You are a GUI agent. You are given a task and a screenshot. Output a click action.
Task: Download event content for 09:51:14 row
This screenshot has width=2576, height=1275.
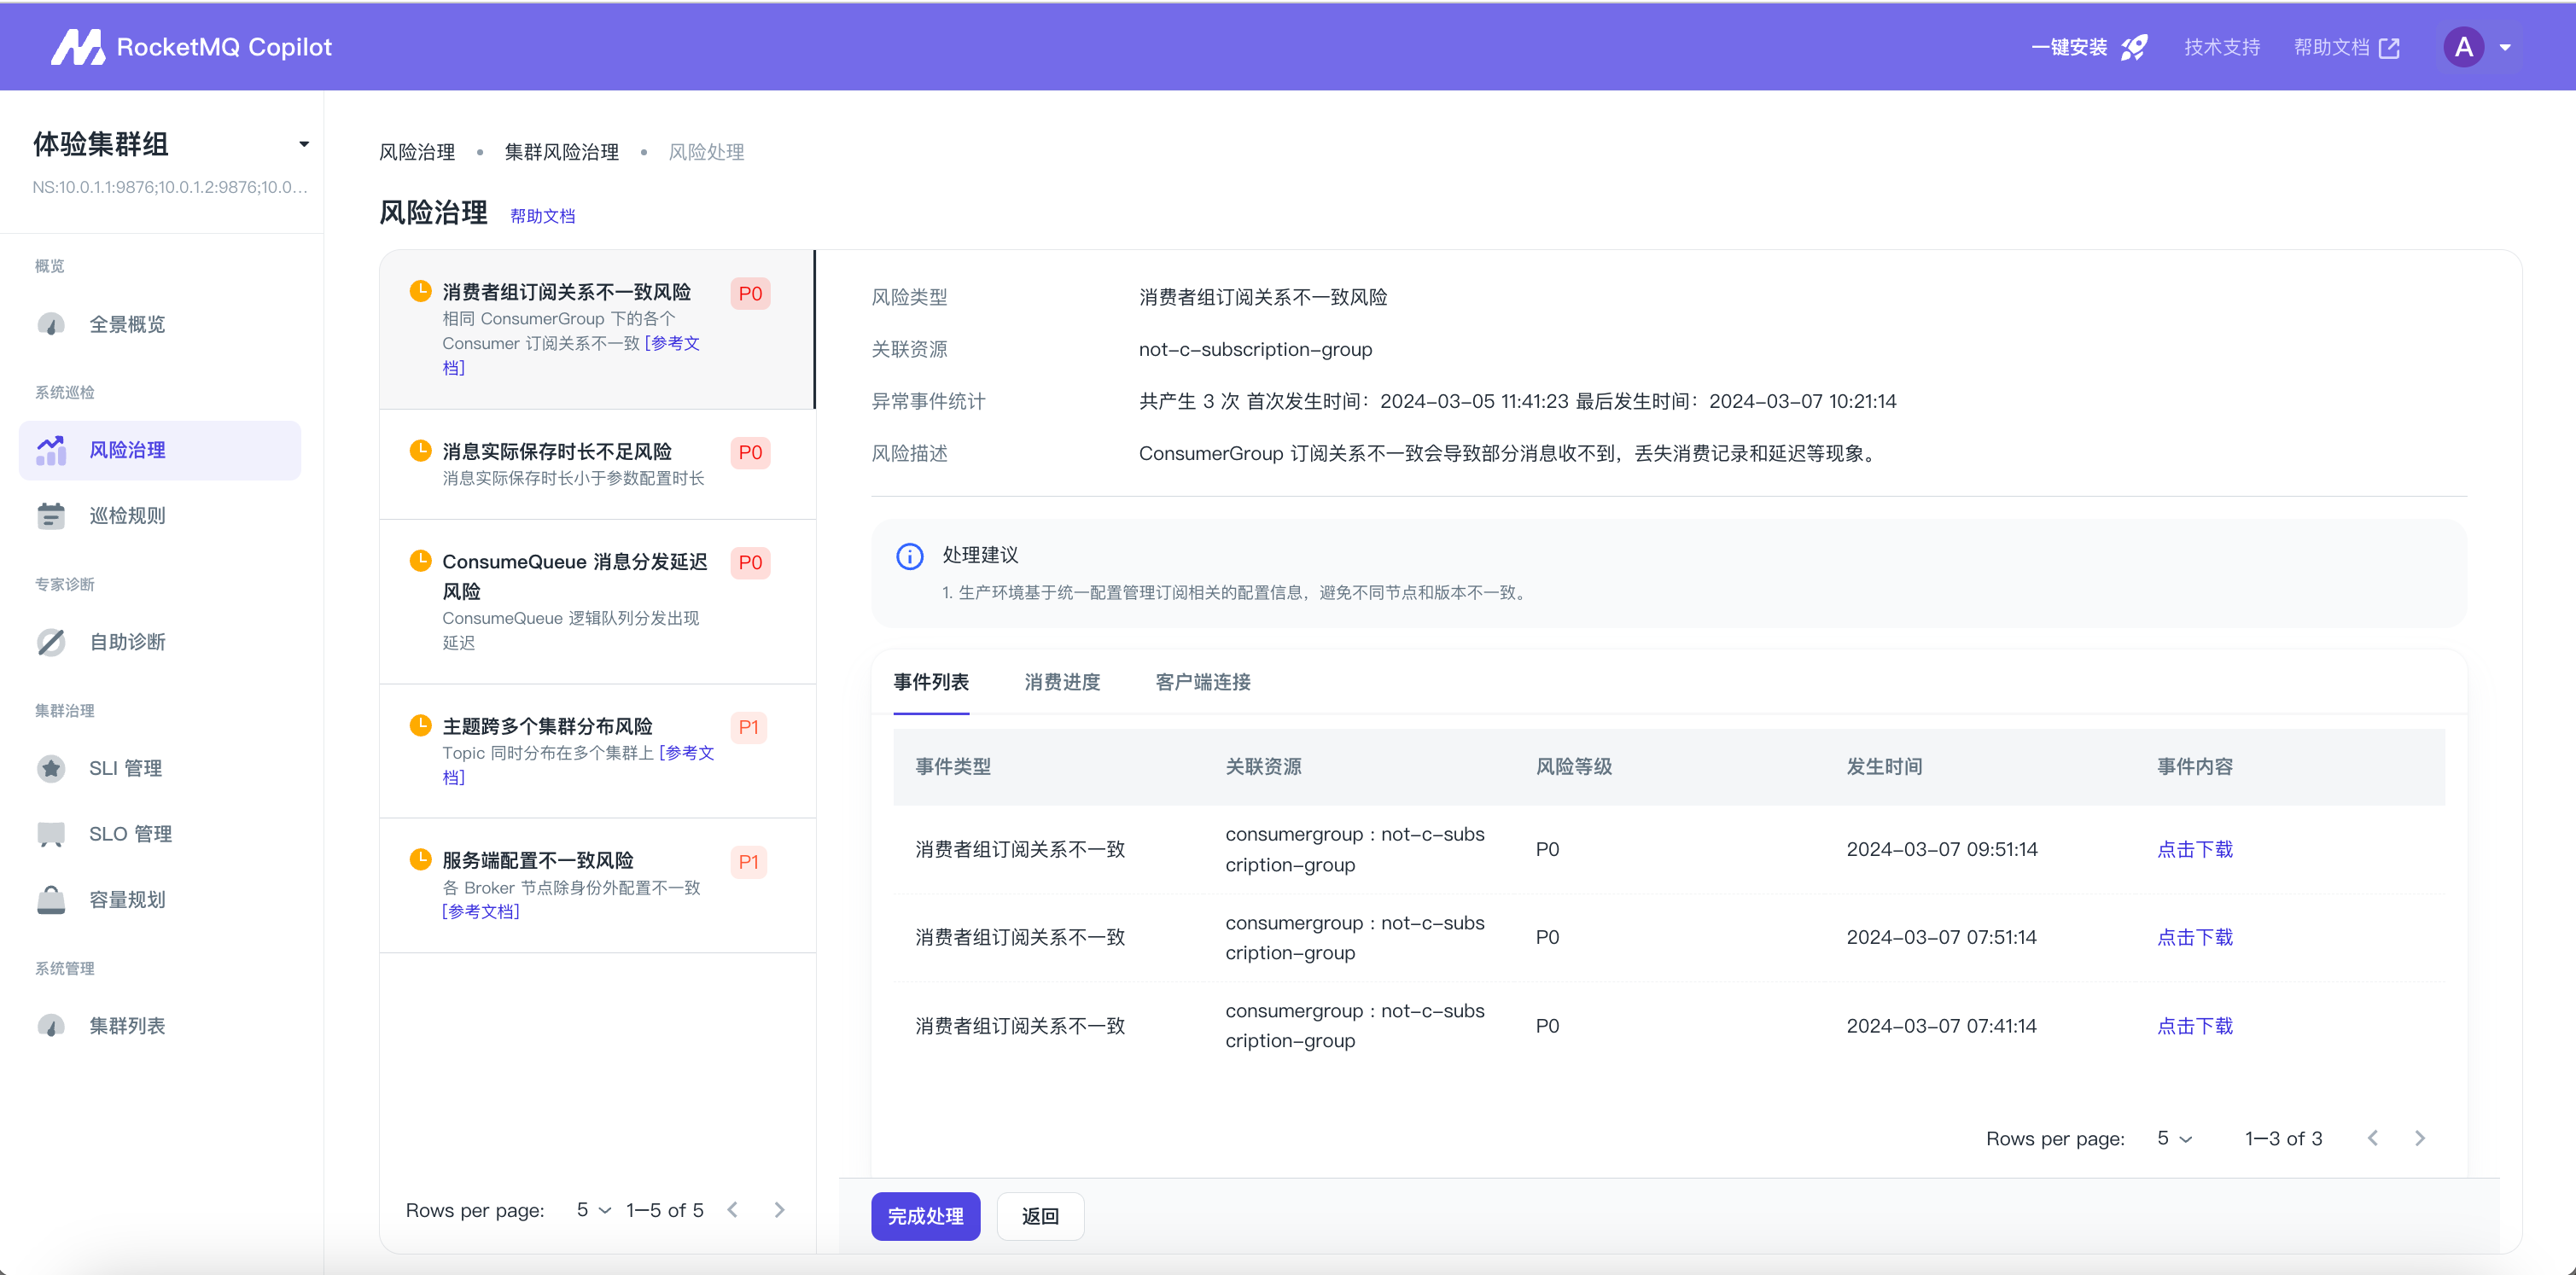click(x=2195, y=849)
